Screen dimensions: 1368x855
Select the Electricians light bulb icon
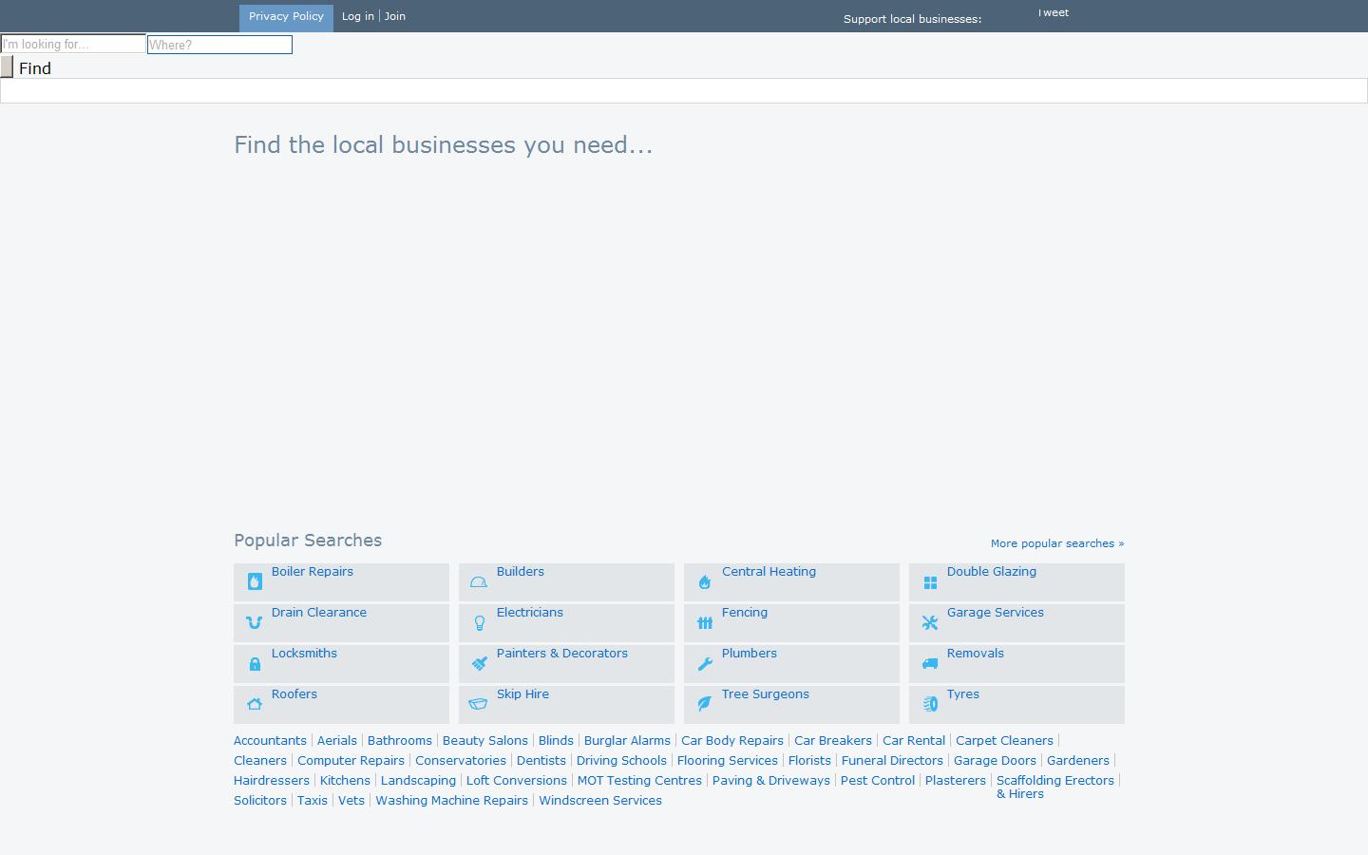(479, 622)
